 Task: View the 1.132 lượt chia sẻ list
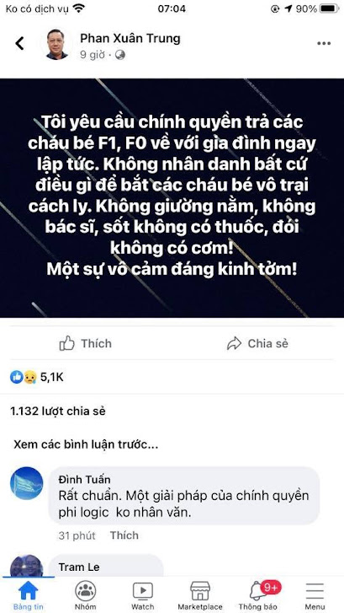point(58,411)
